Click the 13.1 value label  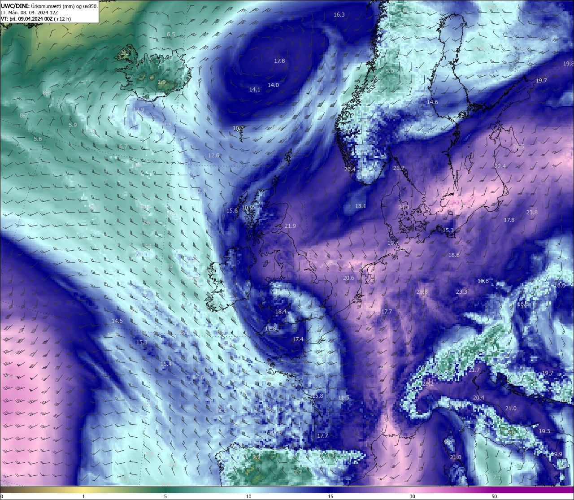pos(361,206)
